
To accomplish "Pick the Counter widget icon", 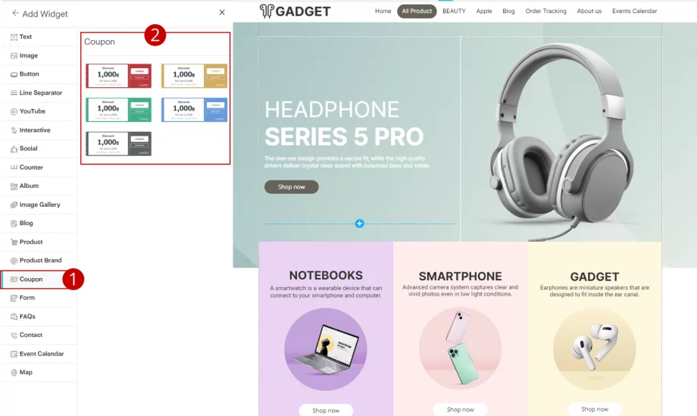I will click(14, 167).
